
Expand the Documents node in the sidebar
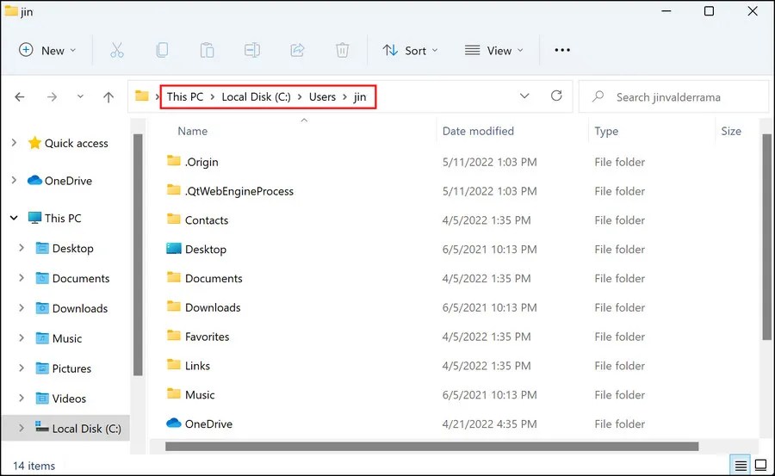coord(22,278)
